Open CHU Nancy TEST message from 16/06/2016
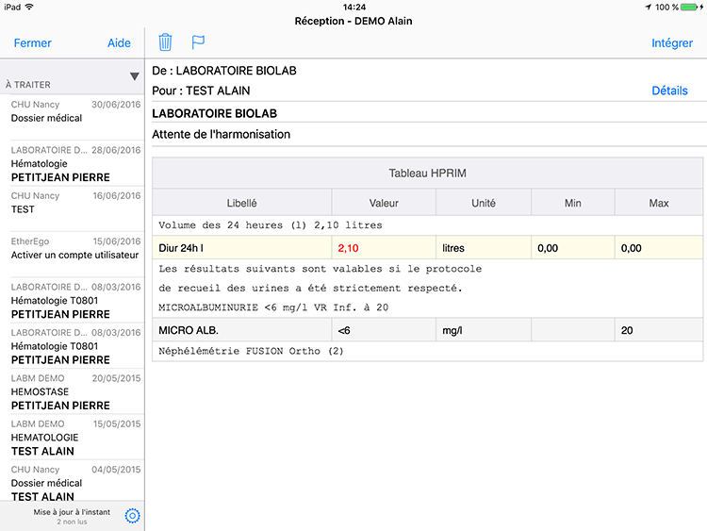This screenshot has height=531, width=707. [73, 204]
